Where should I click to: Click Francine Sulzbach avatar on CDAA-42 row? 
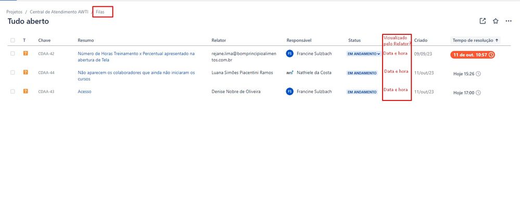pyautogui.click(x=289, y=54)
